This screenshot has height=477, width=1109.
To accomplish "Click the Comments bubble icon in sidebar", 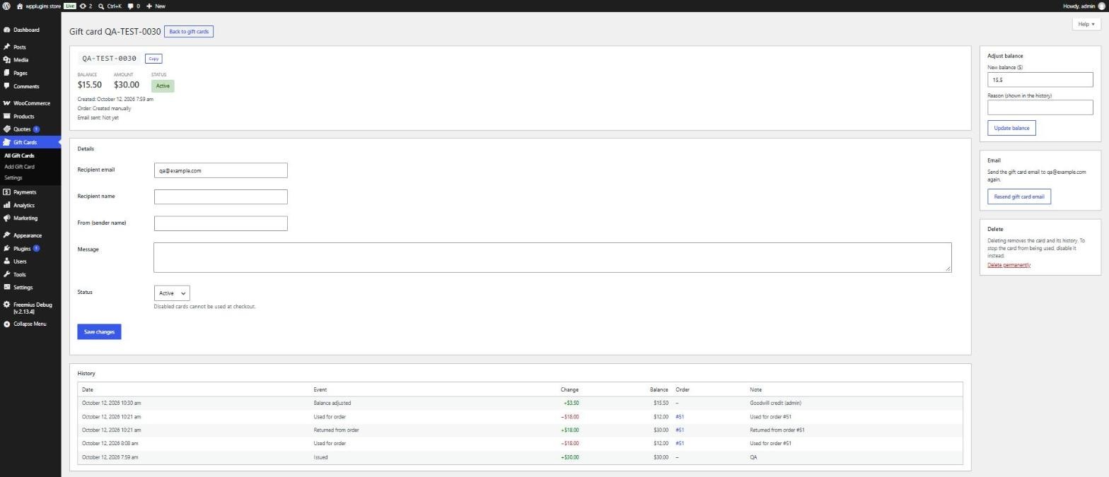I will pos(6,86).
